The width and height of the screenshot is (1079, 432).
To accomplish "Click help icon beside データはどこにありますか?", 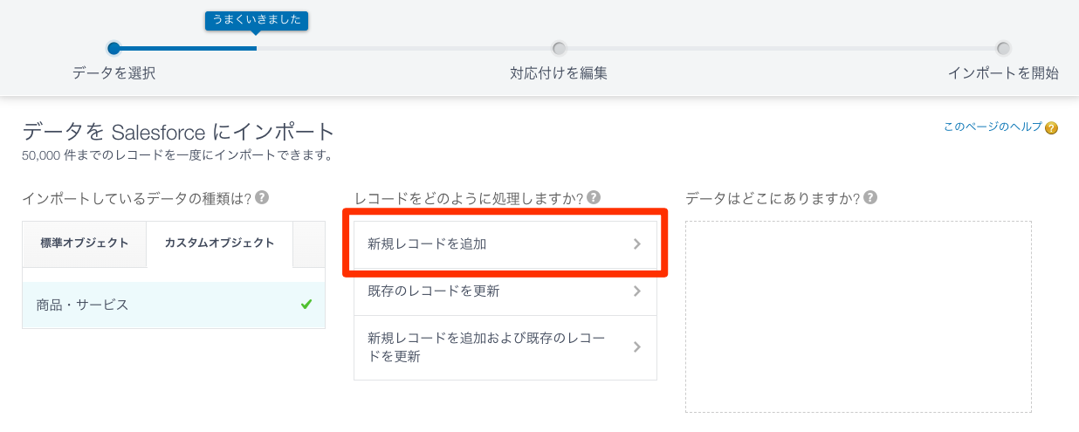I will click(x=870, y=198).
